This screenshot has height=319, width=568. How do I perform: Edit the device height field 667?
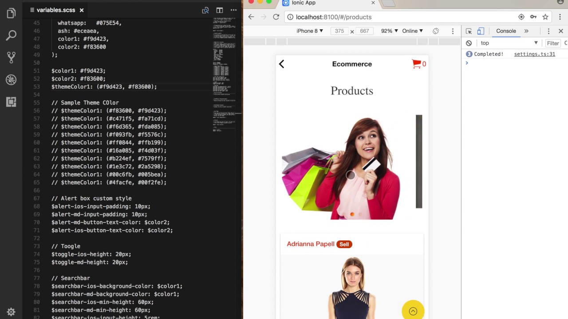pyautogui.click(x=364, y=31)
